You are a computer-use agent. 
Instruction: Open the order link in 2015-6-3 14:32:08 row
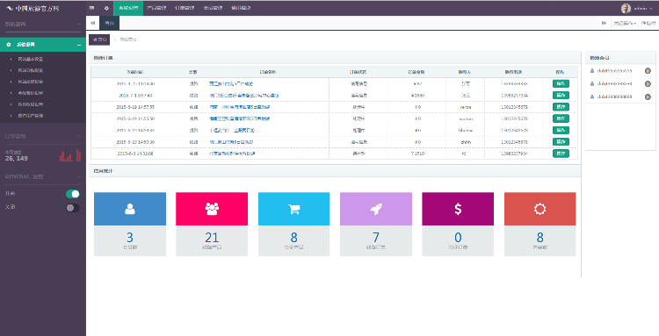point(232,154)
